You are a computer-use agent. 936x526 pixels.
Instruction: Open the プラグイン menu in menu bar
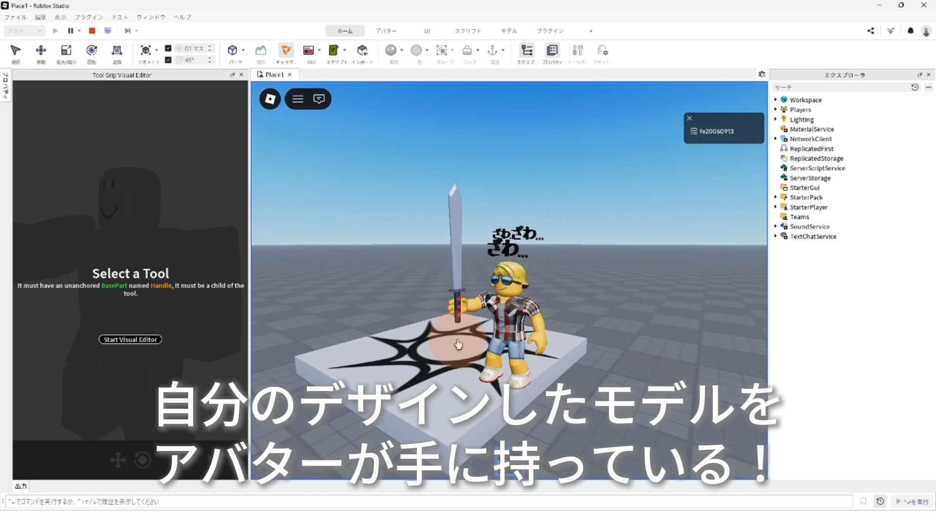tap(89, 17)
